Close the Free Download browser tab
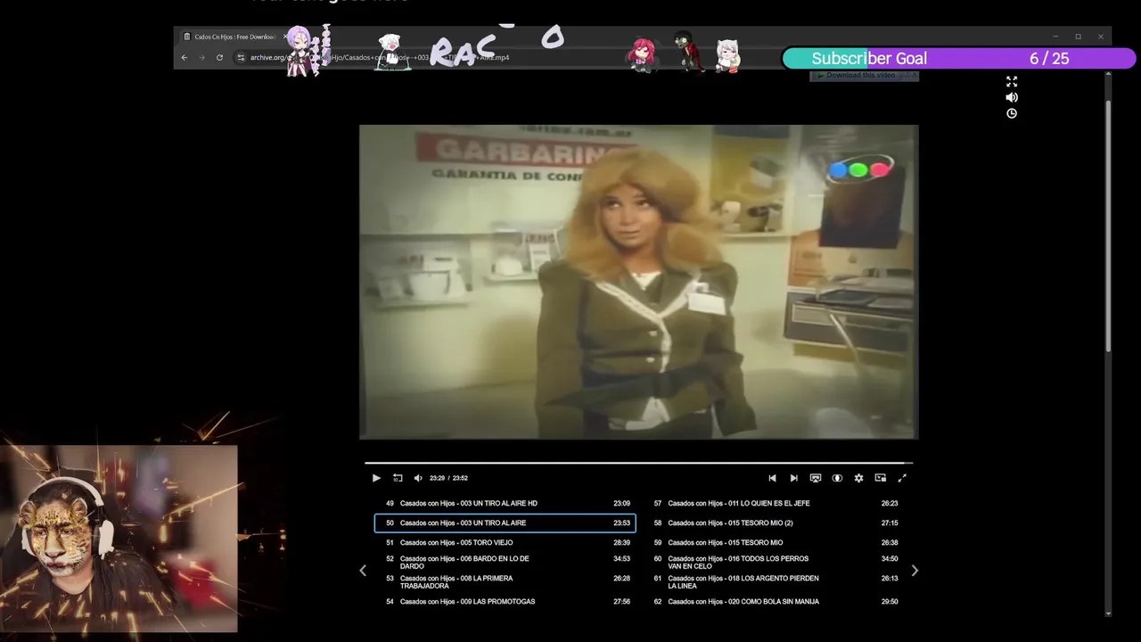1141x642 pixels. pos(286,37)
